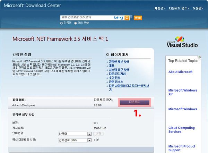This screenshot has width=208, height=153.
Task: Select file name text dotnetfx35setup.exe
Action: point(24,105)
